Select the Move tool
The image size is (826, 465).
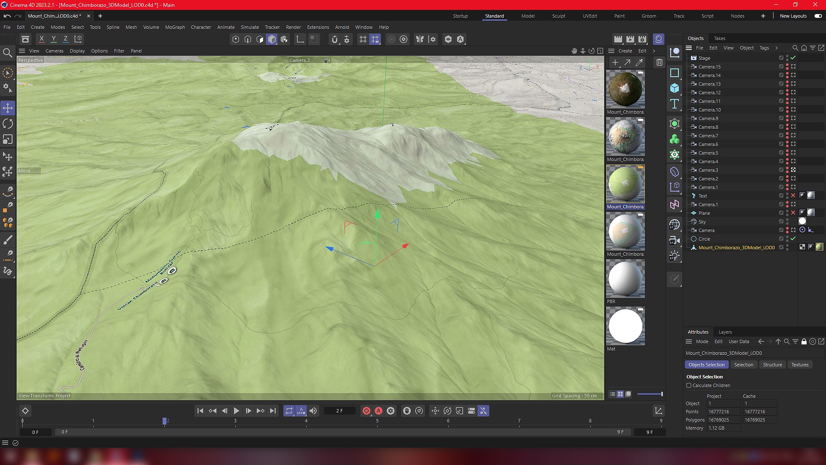8,108
